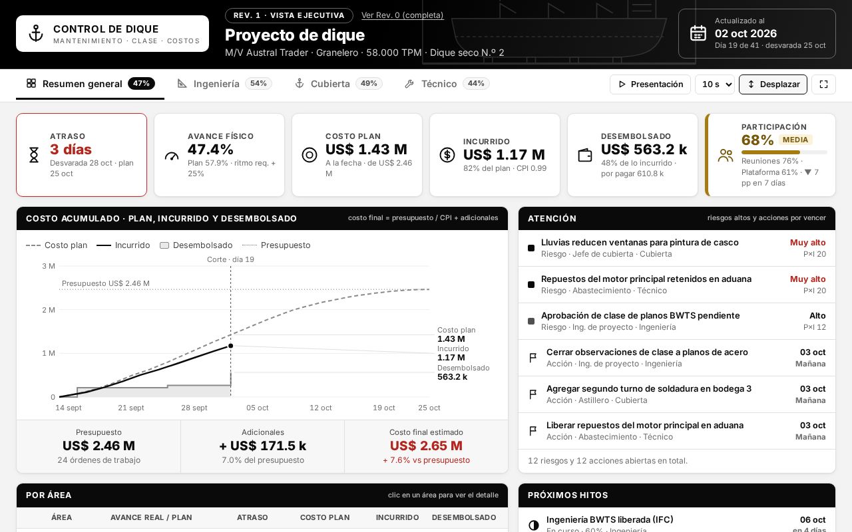Click the square risk marker for Repuestos retenidos
The width and height of the screenshot is (852, 532).
[531, 285]
